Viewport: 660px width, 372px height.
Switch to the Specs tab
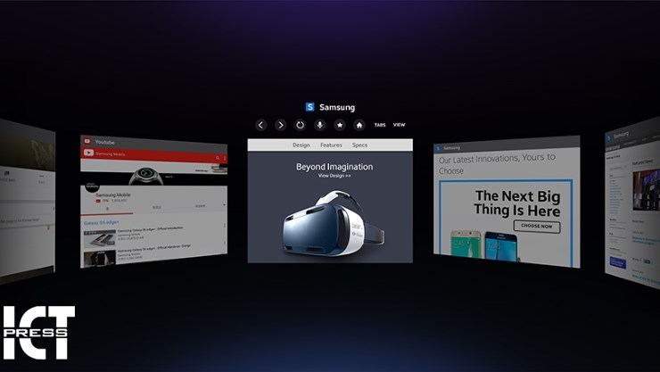point(359,145)
